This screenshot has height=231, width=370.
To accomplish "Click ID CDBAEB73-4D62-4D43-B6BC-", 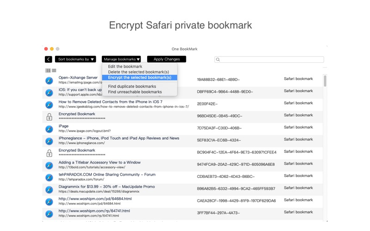I will [226, 176].
